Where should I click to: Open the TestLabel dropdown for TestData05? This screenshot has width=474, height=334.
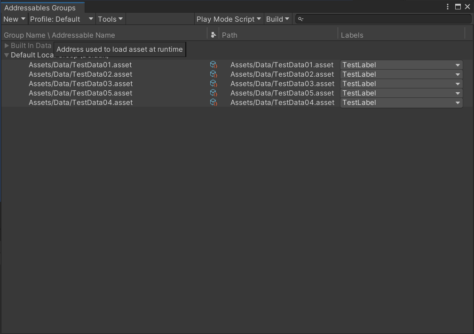click(457, 93)
